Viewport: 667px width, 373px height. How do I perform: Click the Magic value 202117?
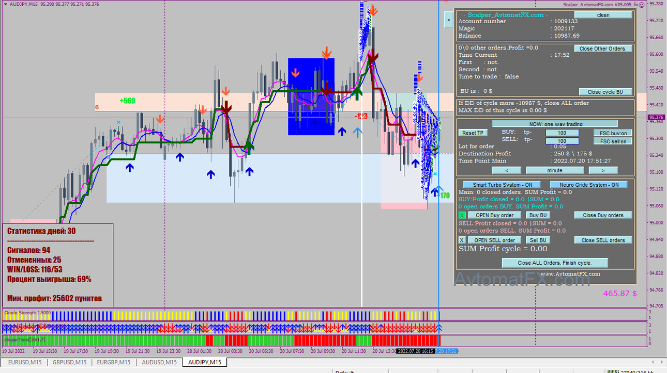pos(564,28)
